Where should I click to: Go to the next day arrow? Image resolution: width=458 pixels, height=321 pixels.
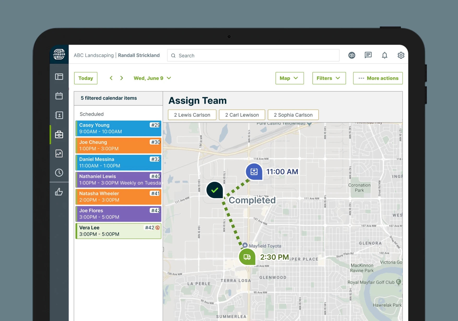point(122,78)
